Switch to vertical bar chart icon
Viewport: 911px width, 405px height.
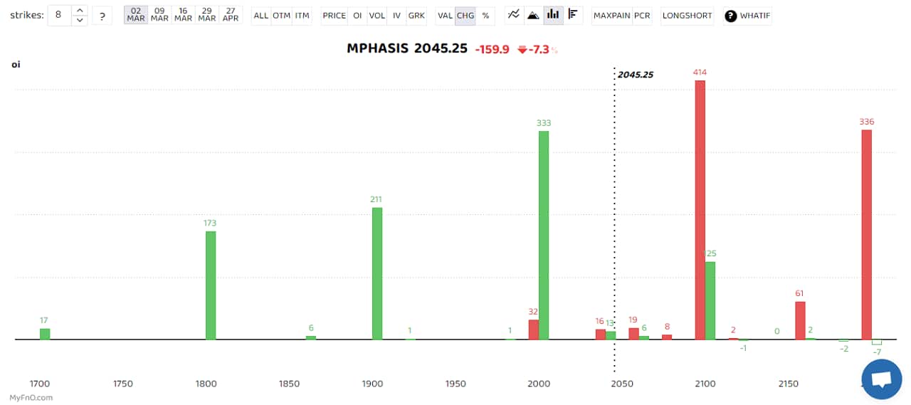[553, 15]
